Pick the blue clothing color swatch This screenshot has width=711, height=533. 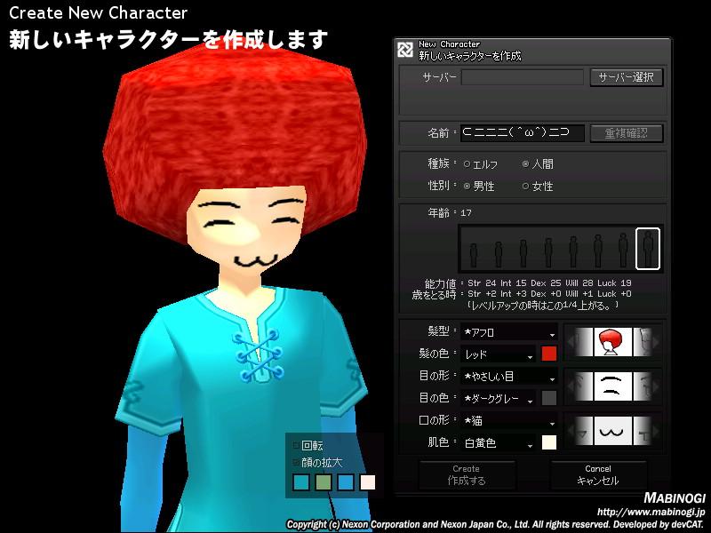pos(346,482)
